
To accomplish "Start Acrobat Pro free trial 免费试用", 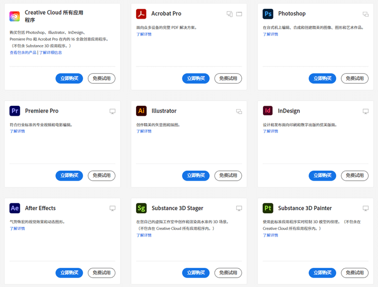I will [228, 78].
